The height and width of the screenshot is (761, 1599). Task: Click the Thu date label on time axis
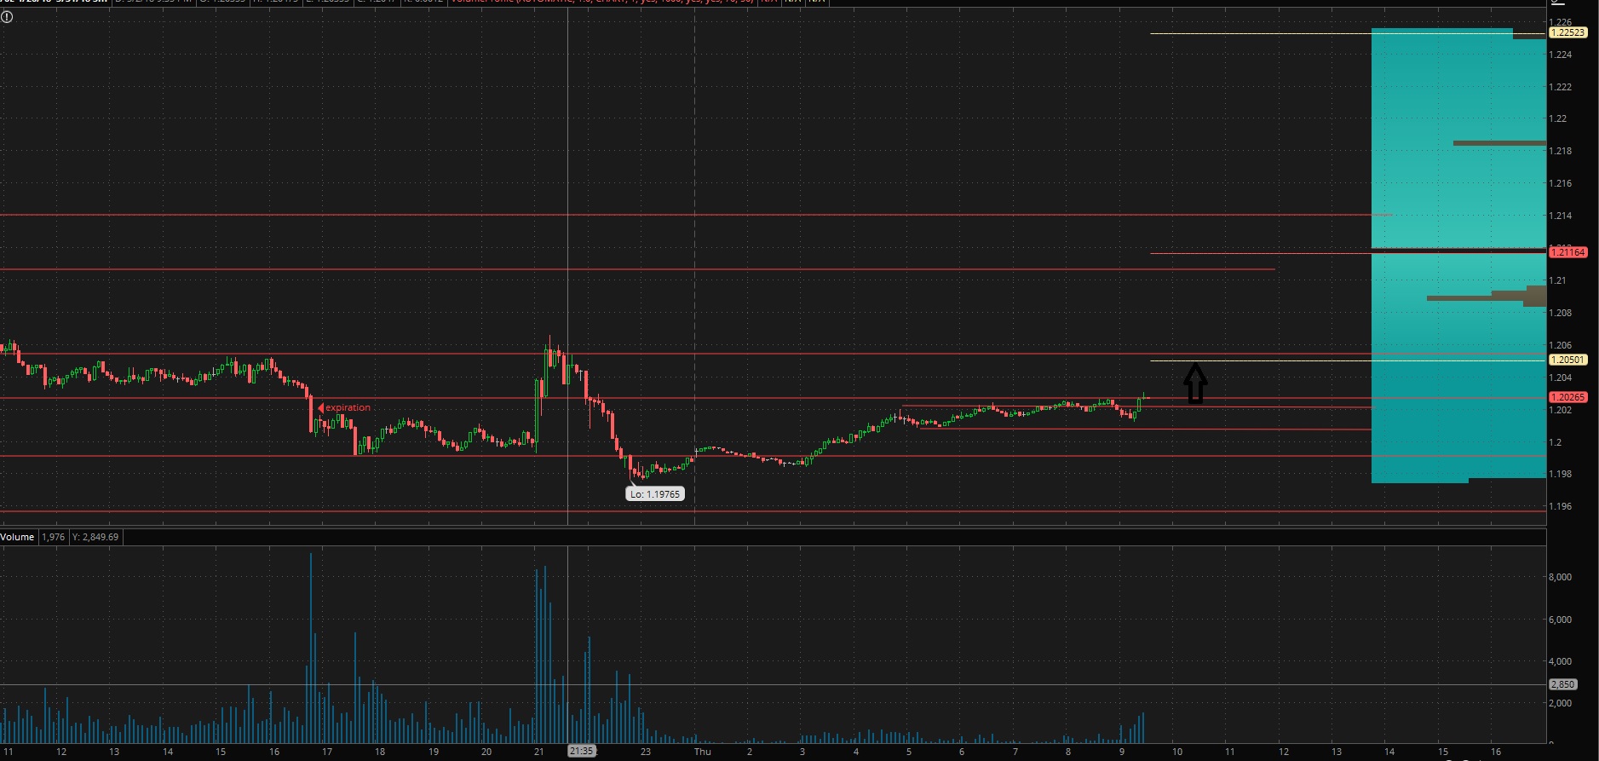click(x=702, y=752)
